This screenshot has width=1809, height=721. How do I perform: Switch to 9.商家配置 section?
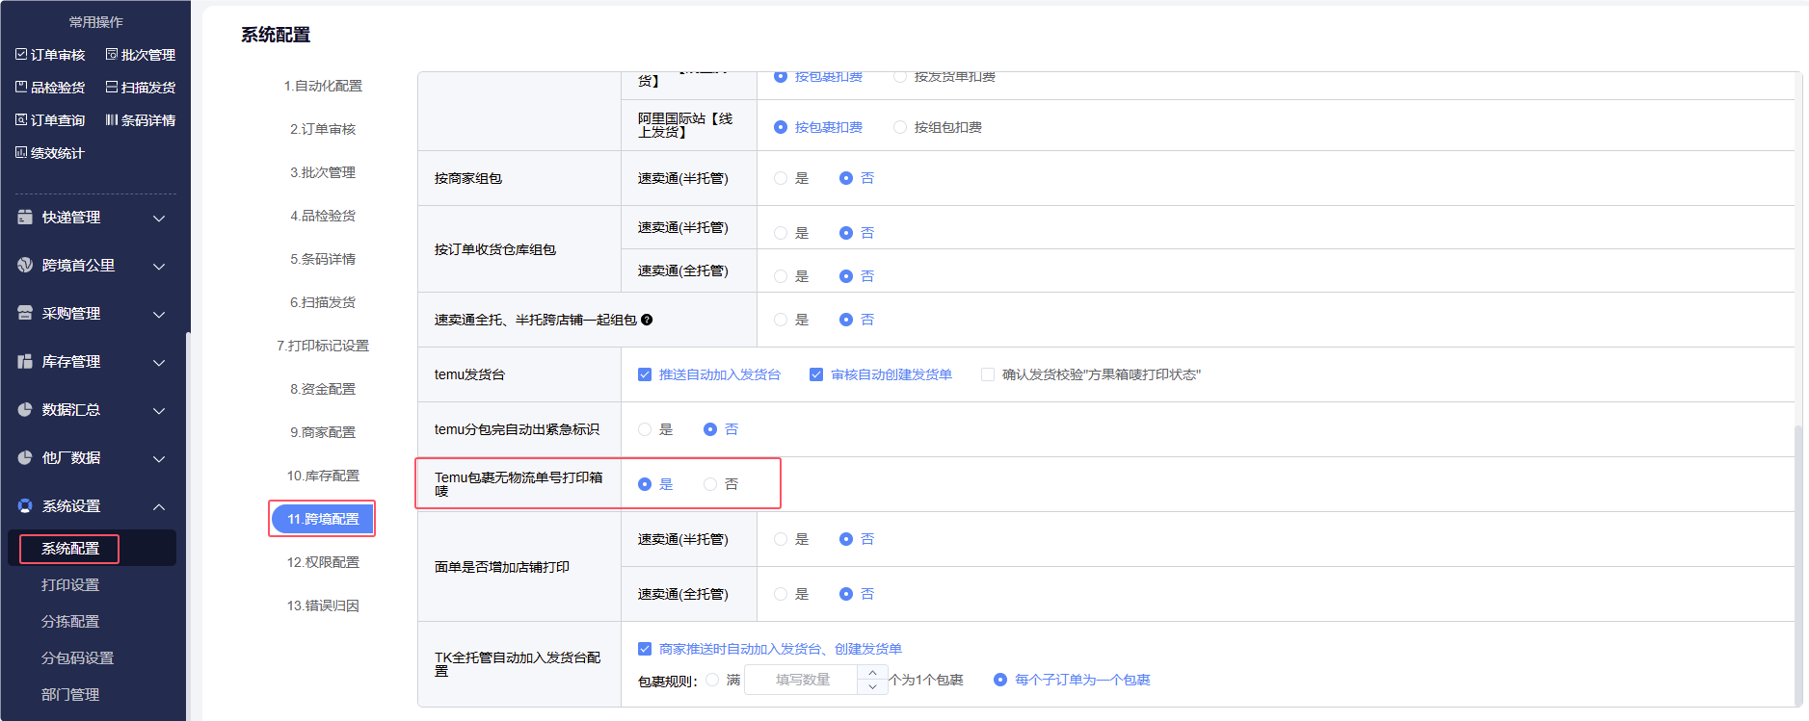pos(323,432)
